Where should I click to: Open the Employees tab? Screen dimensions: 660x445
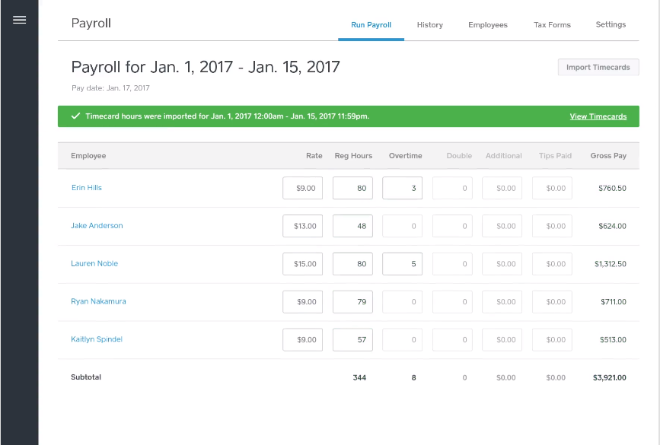(x=487, y=24)
